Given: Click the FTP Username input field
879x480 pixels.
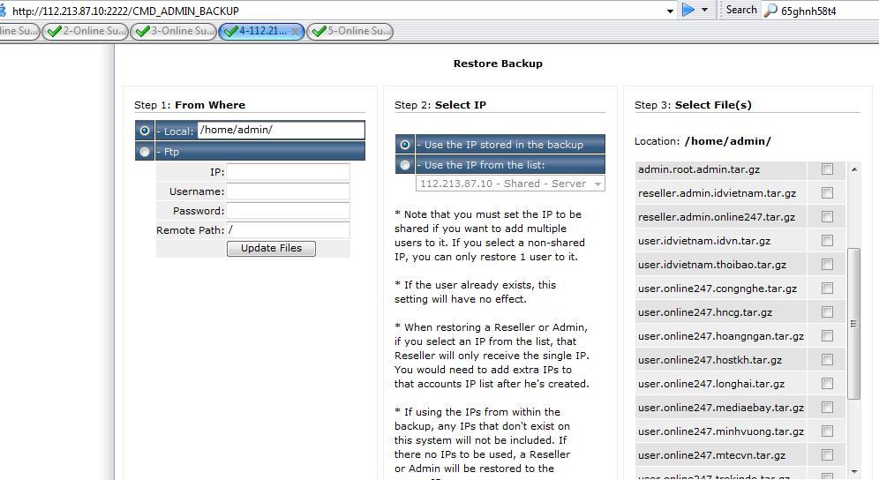Looking at the screenshot, I should [288, 191].
